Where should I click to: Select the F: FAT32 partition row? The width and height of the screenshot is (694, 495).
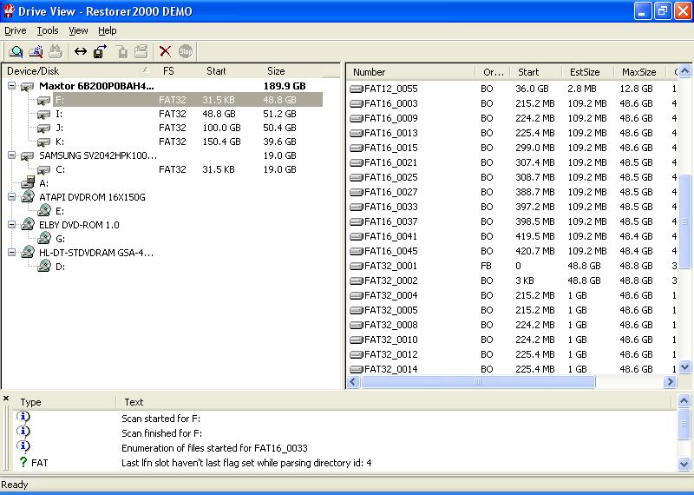click(187, 100)
